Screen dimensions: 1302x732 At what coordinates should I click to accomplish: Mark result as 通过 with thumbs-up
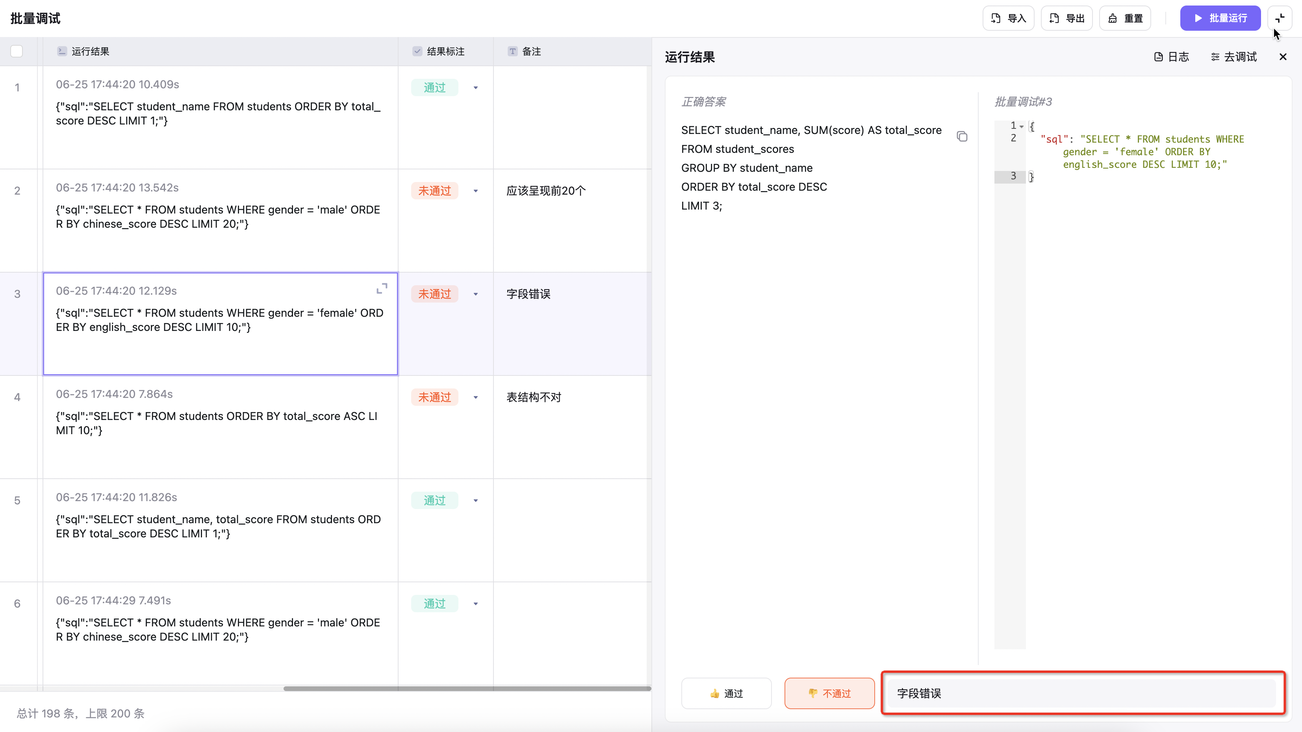(726, 693)
